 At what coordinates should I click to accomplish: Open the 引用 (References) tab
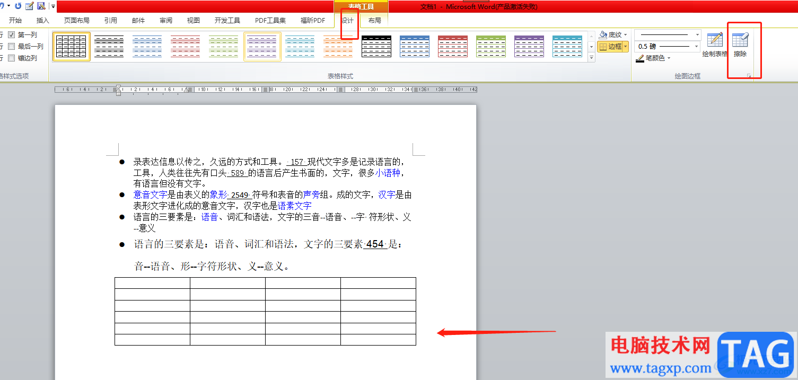(111, 21)
